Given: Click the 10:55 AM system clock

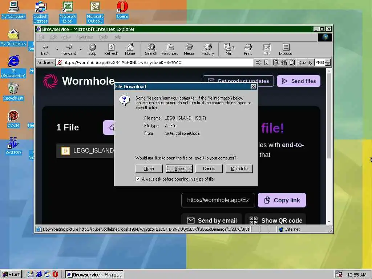Looking at the screenshot, I should point(357,275).
